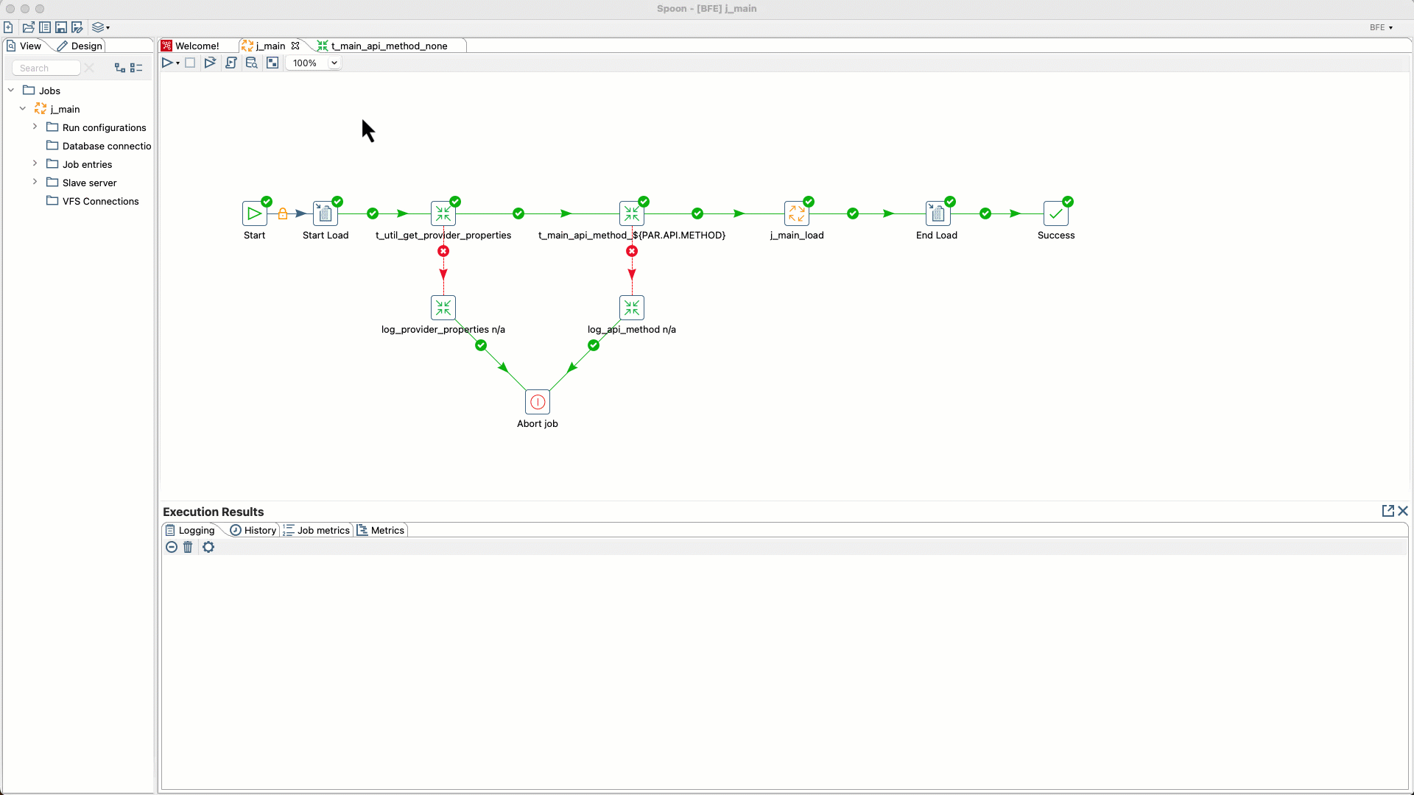Click the Stop job execution icon
This screenshot has height=795, width=1414.
(x=190, y=62)
